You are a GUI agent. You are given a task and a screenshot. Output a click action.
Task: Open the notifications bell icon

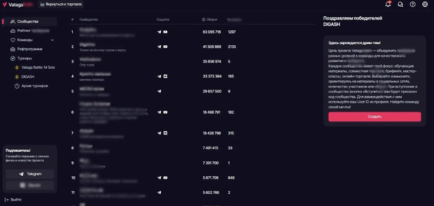(388, 4)
